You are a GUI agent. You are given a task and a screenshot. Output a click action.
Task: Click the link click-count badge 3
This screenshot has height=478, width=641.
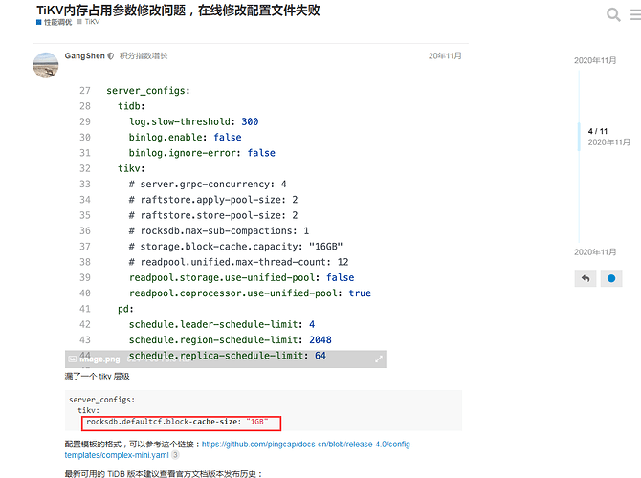(175, 455)
